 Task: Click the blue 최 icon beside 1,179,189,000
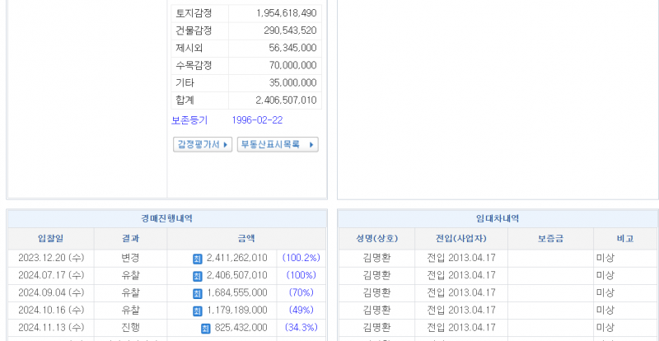[x=198, y=311]
